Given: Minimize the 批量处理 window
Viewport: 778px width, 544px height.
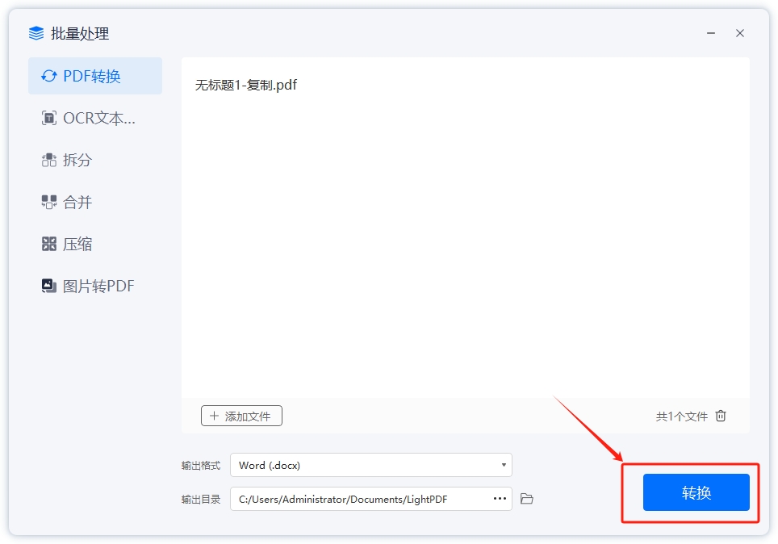Looking at the screenshot, I should point(711,34).
